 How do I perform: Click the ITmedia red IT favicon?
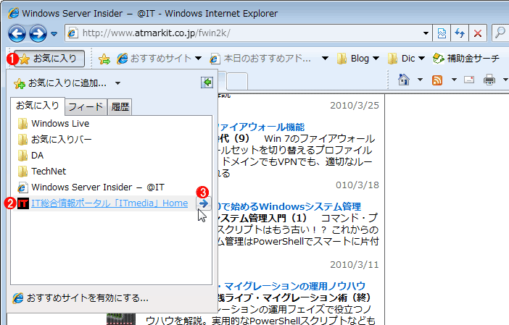[23, 203]
